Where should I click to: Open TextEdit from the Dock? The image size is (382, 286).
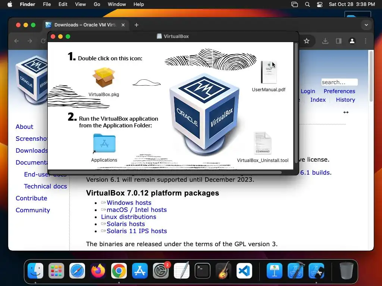point(182,271)
